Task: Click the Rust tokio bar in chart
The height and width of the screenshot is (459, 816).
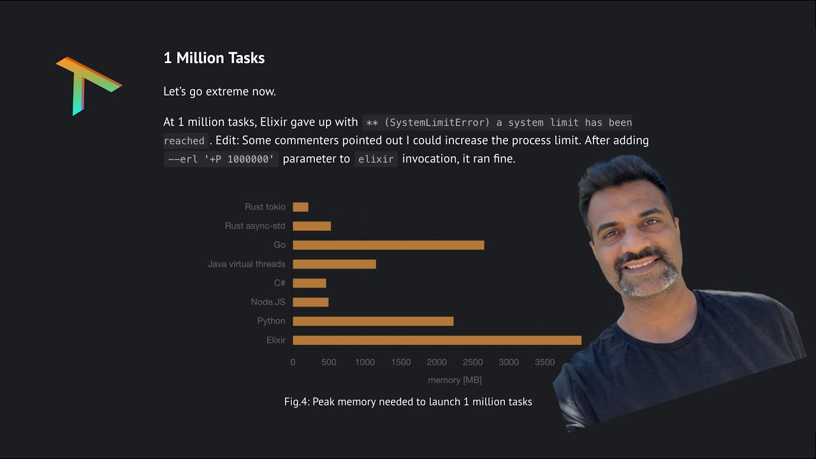Action: (x=300, y=207)
